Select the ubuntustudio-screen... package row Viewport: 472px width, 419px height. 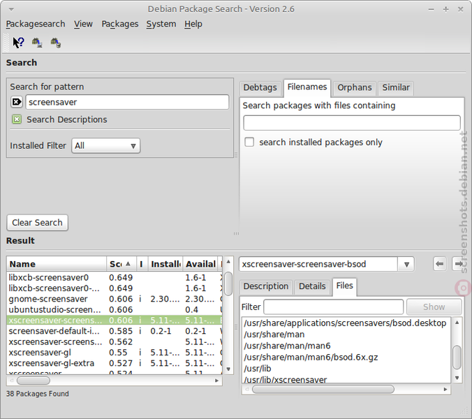pyautogui.click(x=114, y=310)
